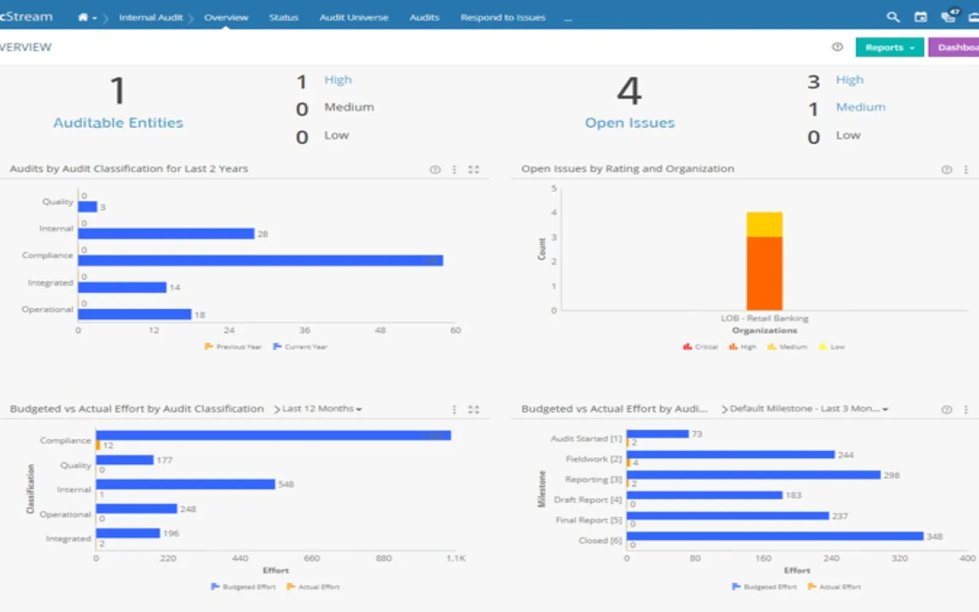This screenshot has width=979, height=612.
Task: Open notifications icon with the 47 badge
Action: click(x=950, y=16)
